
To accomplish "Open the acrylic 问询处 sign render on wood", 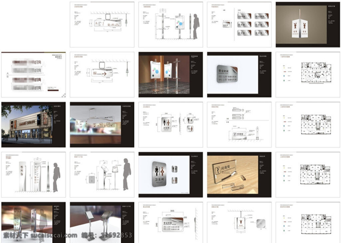I will tap(239, 175).
